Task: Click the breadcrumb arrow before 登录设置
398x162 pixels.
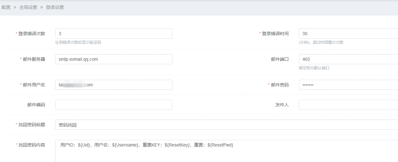Action: (42, 7)
